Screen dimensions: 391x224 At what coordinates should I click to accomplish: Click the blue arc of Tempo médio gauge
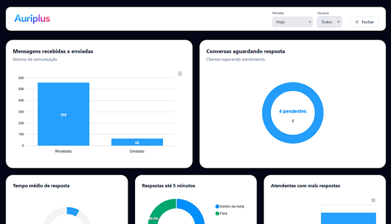coord(73,211)
